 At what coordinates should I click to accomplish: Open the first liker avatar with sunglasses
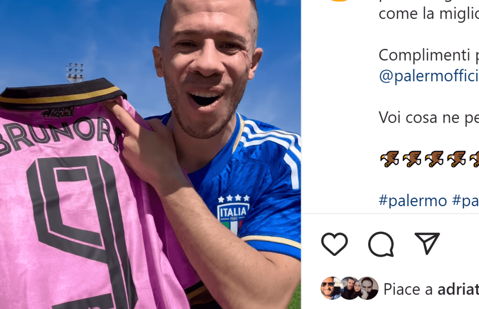331,288
